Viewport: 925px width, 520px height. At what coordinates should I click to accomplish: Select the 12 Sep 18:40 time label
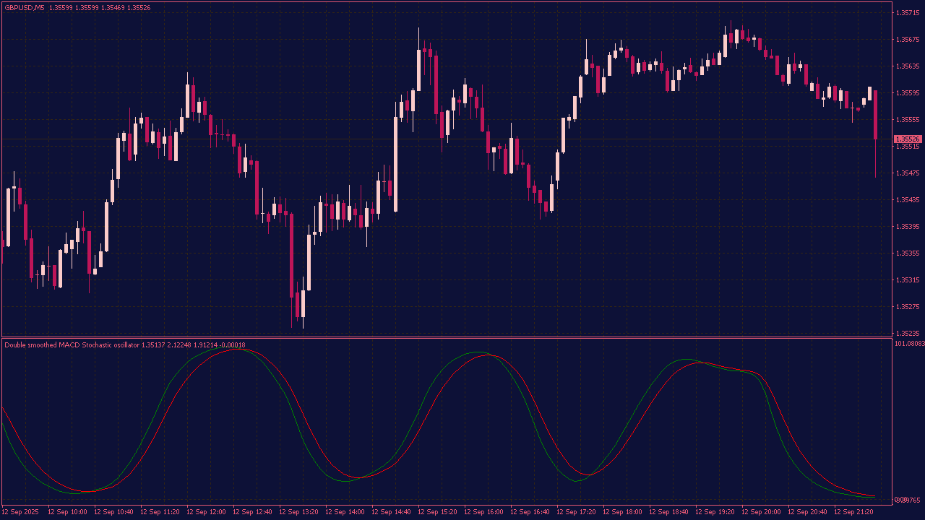[x=668, y=512]
